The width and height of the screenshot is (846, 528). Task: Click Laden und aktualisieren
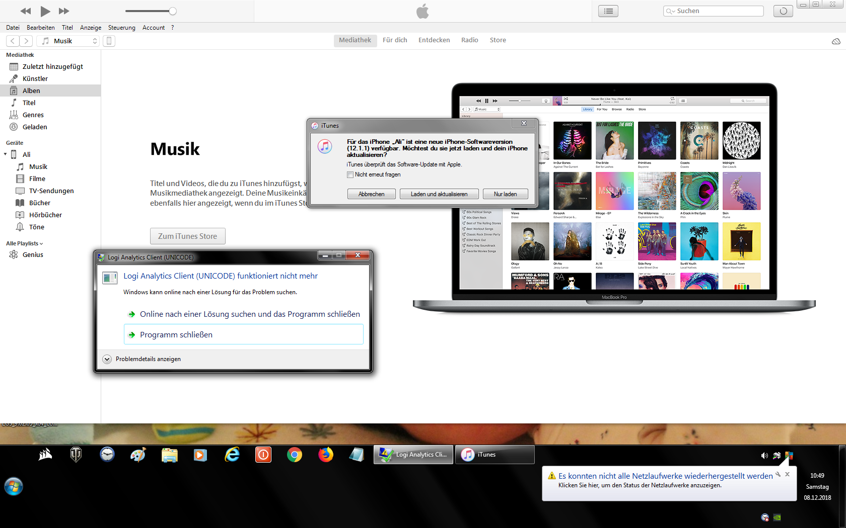tap(439, 194)
